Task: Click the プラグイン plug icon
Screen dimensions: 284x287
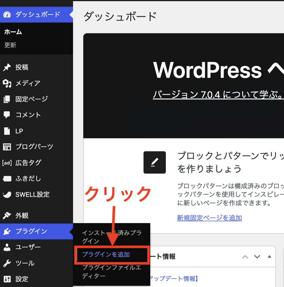Action: click(7, 231)
